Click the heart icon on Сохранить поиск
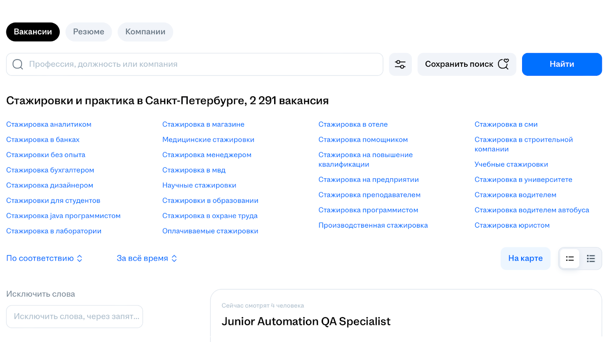This screenshot has height=342, width=610. tap(504, 64)
